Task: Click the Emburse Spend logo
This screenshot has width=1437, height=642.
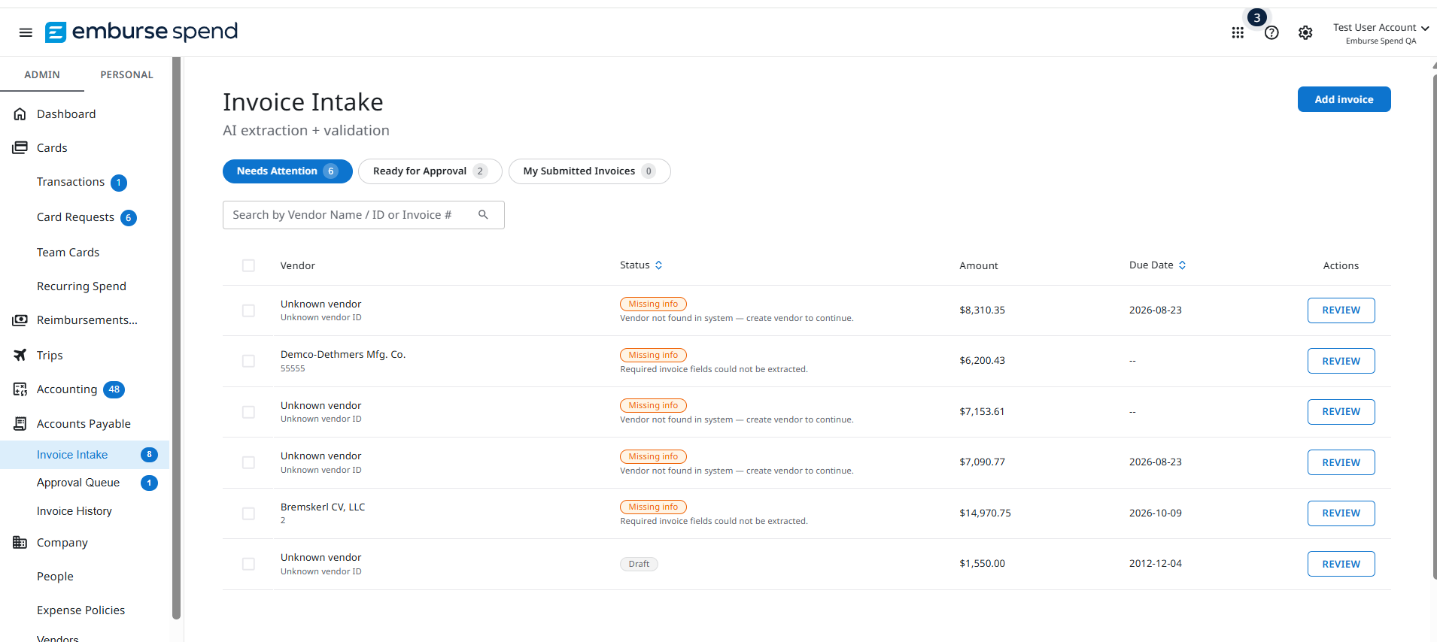Action: pyautogui.click(x=141, y=32)
